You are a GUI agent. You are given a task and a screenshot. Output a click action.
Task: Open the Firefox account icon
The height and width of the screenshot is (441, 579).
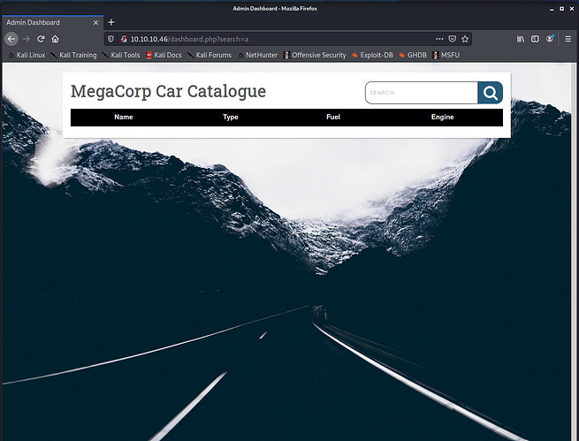click(550, 39)
